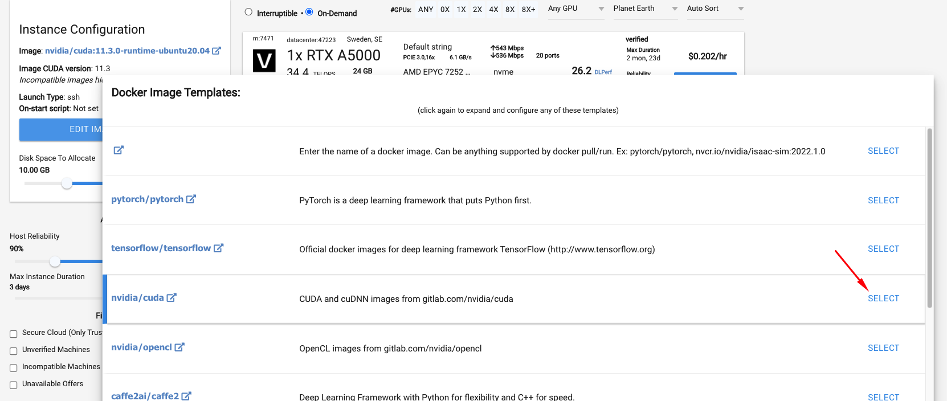Filter GPUs count to 4X

(x=493, y=10)
